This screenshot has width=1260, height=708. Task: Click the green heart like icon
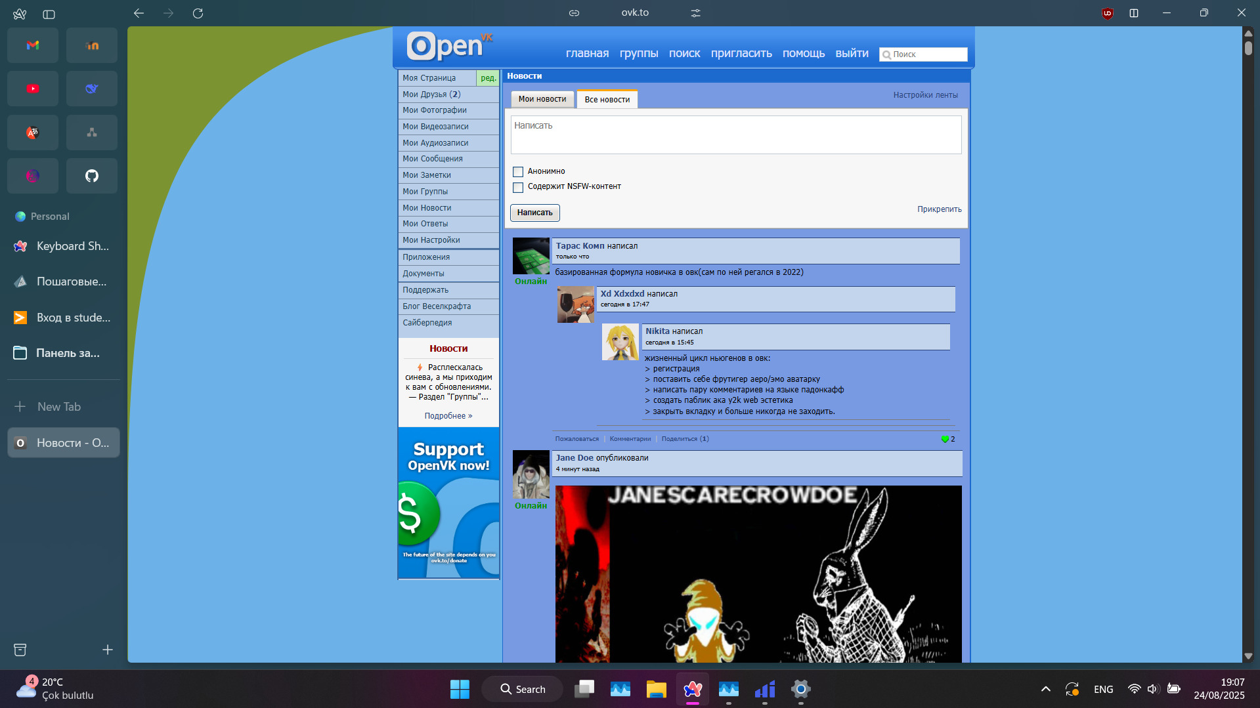coord(945,439)
